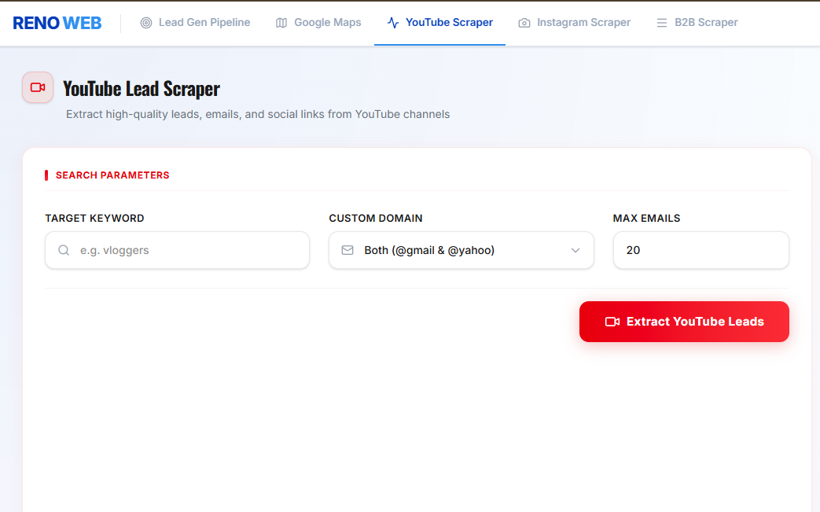Click the CUSTOM DOMAIN label
This screenshot has width=820, height=512.
[376, 218]
